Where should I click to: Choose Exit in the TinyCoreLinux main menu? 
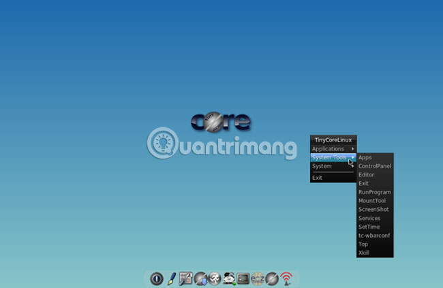pos(333,178)
